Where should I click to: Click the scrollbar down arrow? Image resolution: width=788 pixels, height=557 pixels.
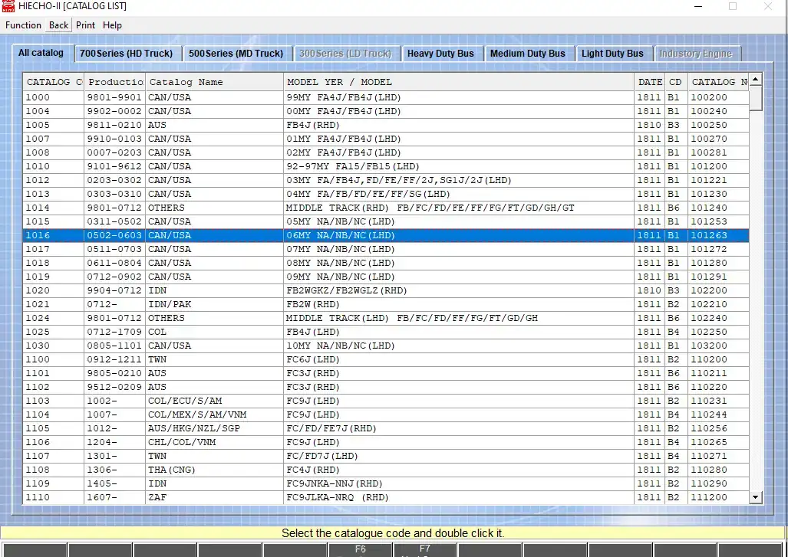(x=755, y=497)
